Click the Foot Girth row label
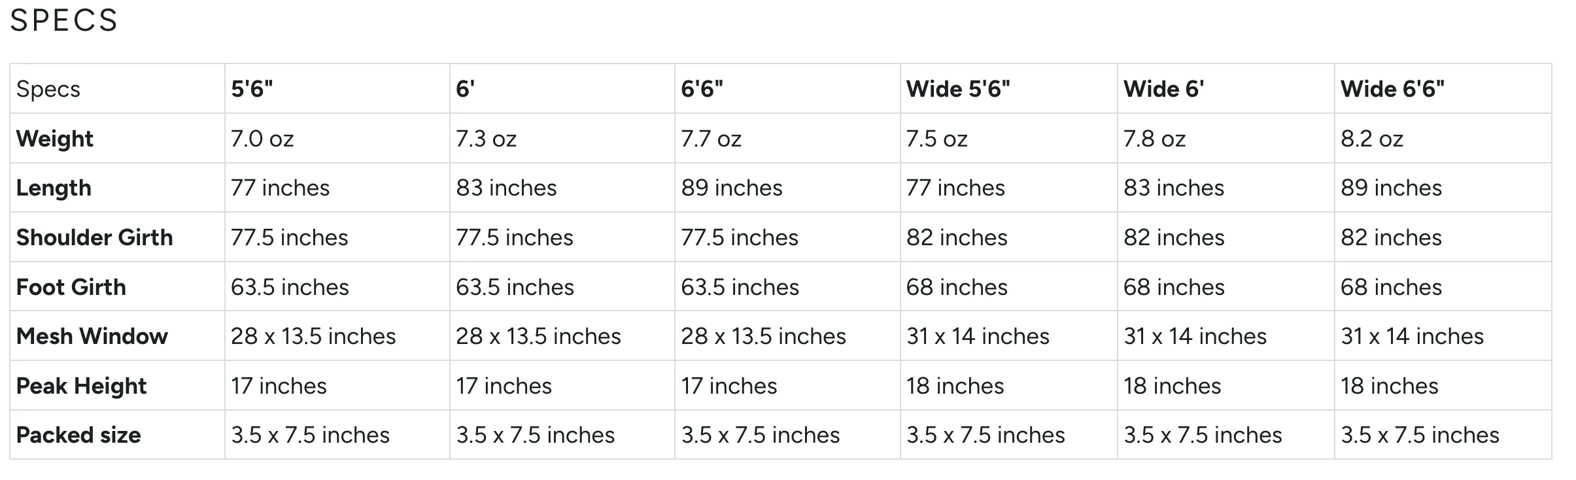This screenshot has height=480, width=1576. 71,287
